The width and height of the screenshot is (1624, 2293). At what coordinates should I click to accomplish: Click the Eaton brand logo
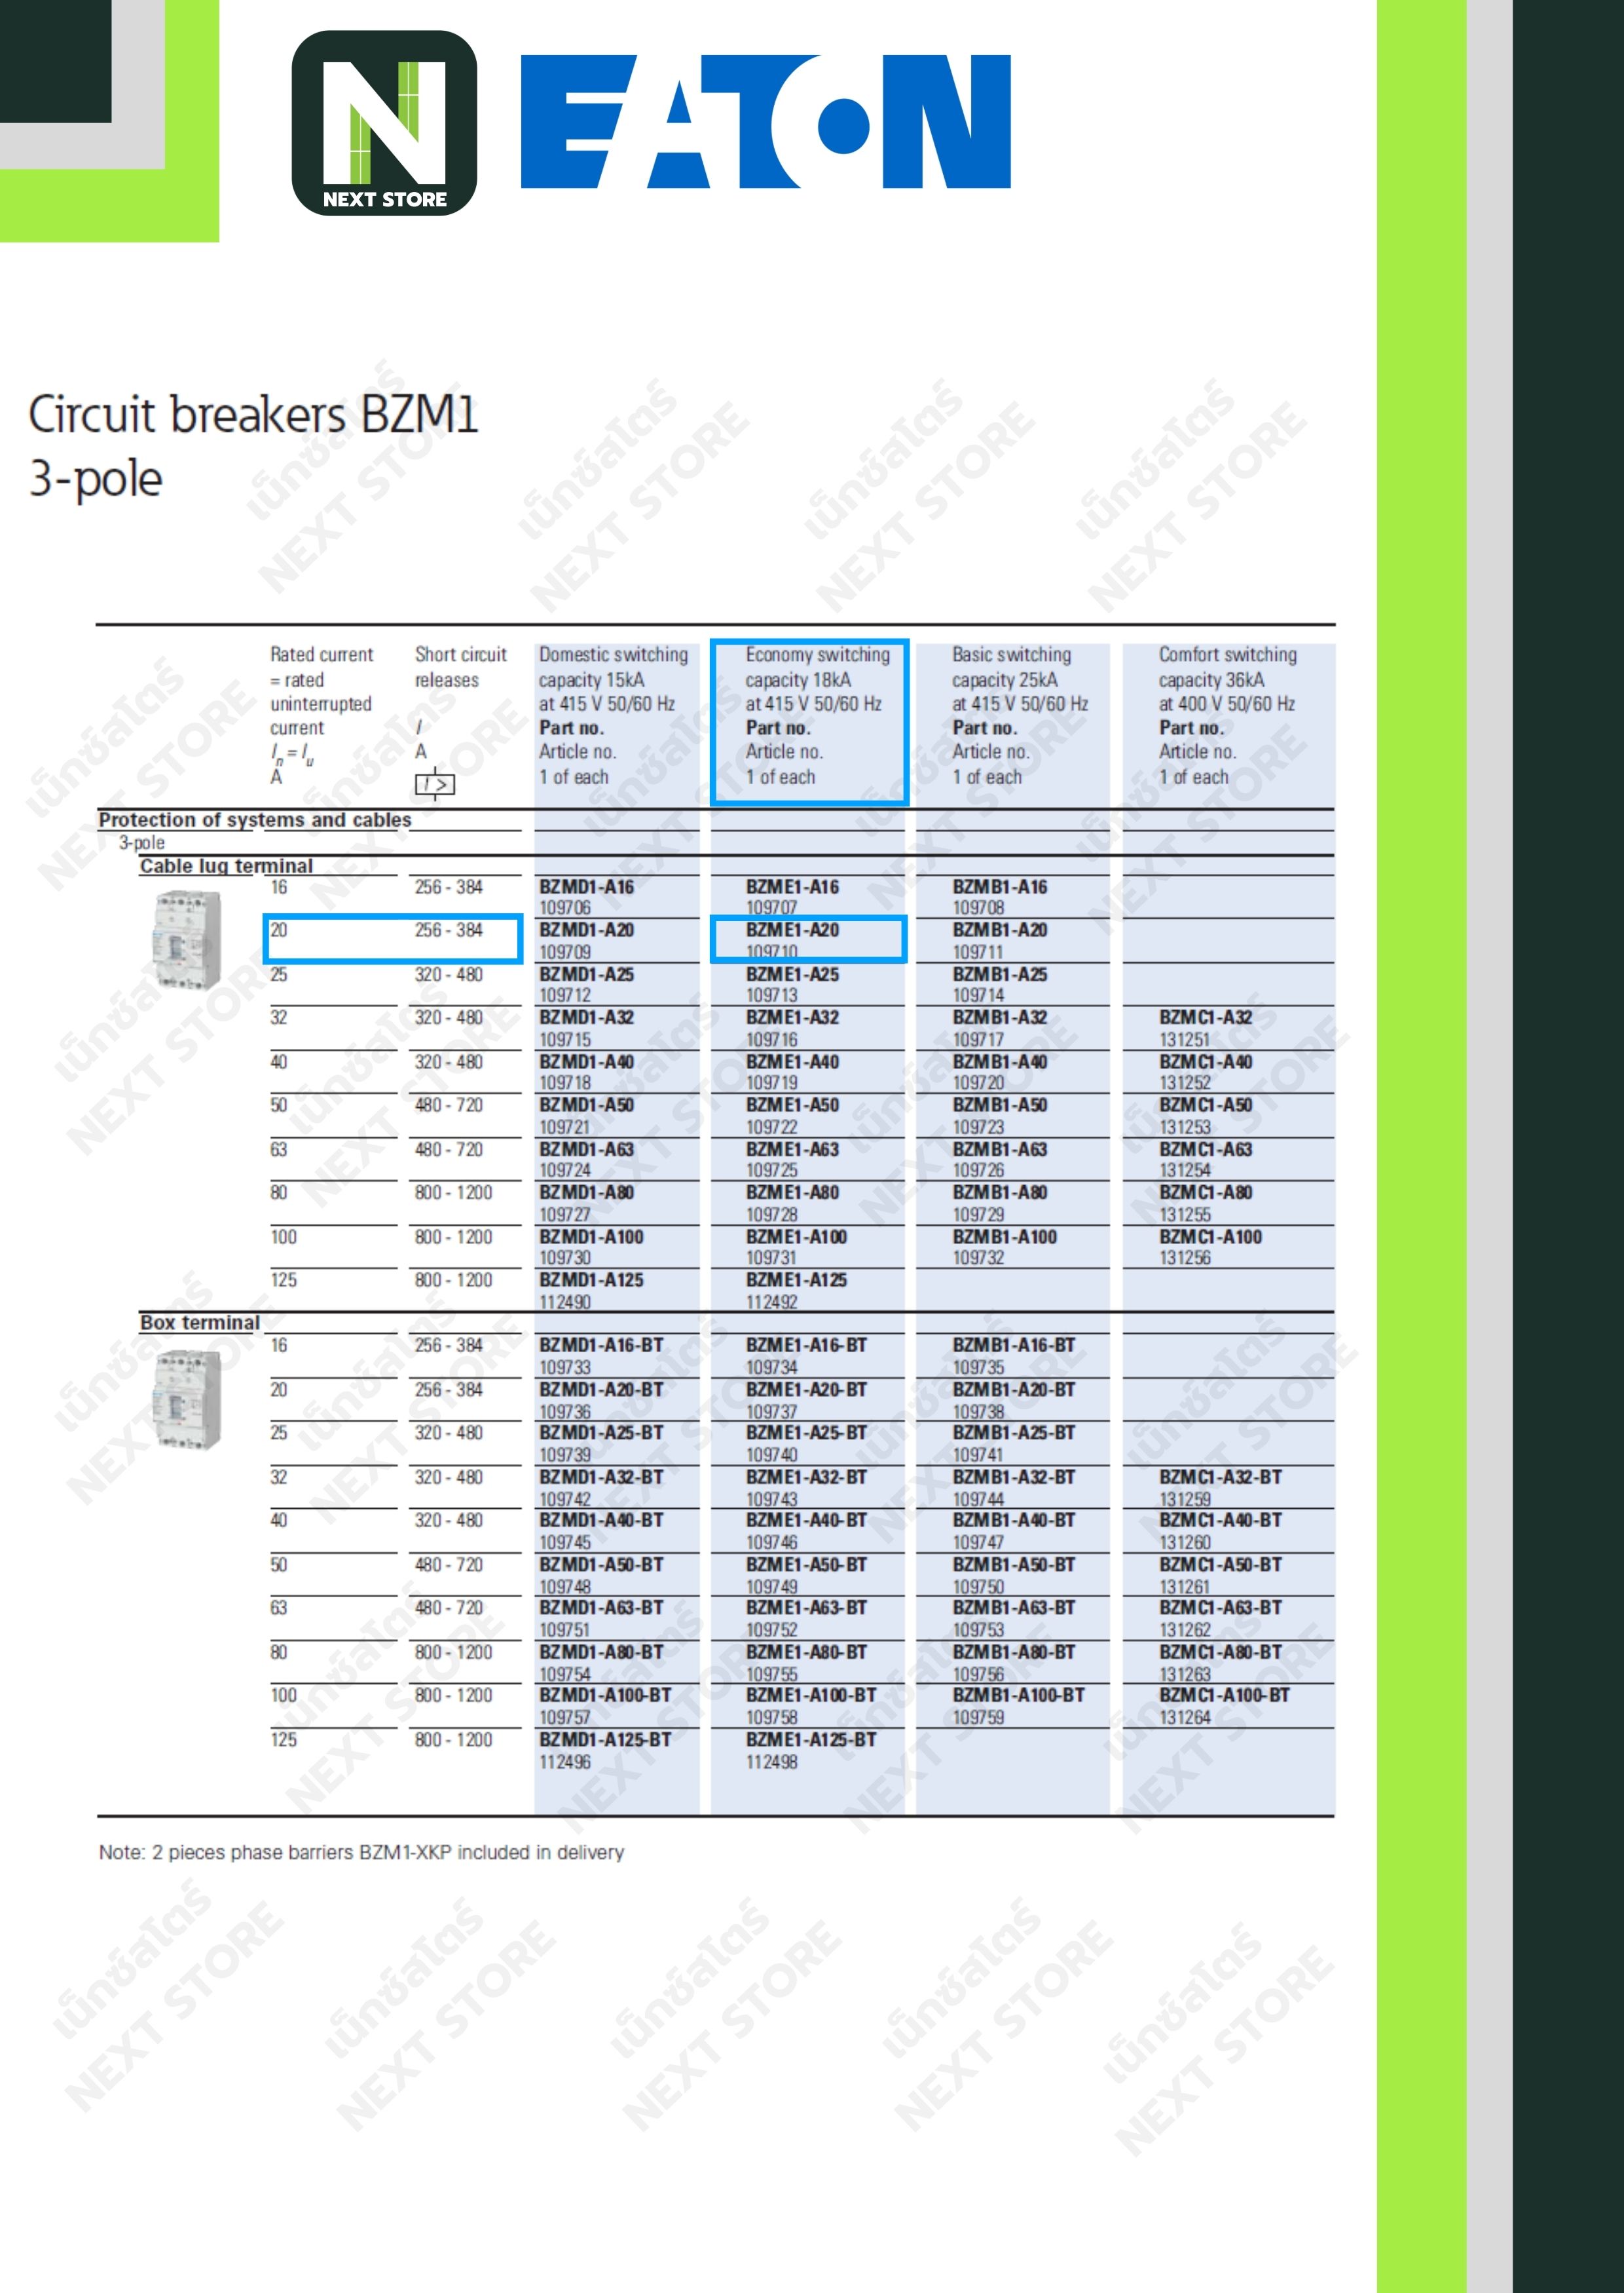765,122
